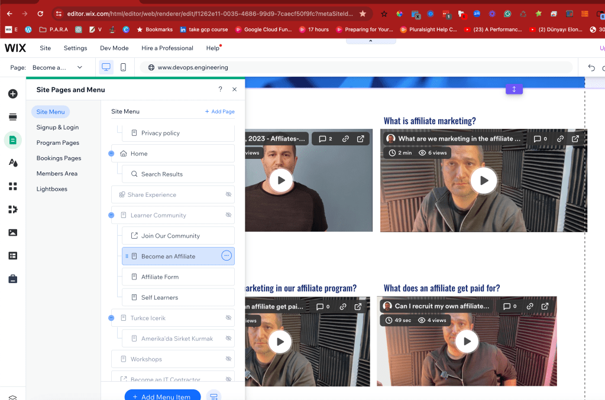
Task: Select Members Area section
Action: (57, 173)
